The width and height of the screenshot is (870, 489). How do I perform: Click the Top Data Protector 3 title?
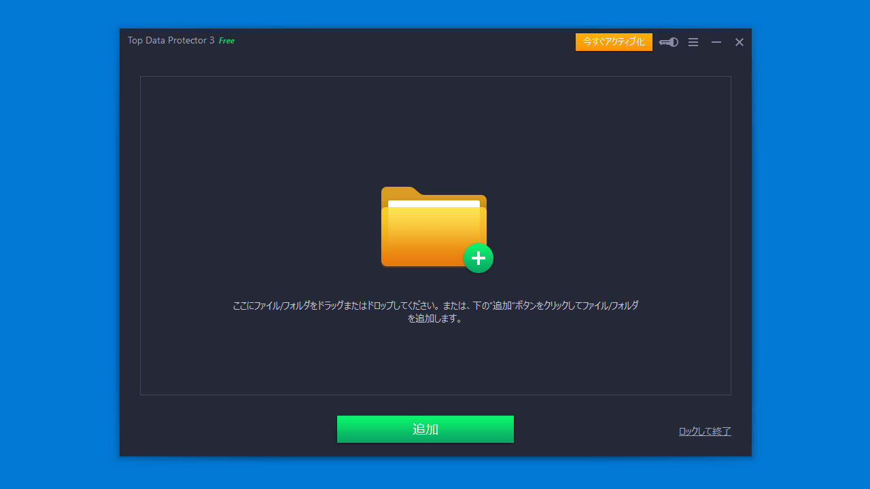[171, 41]
